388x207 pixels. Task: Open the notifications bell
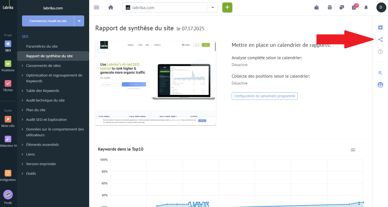[x=366, y=7]
